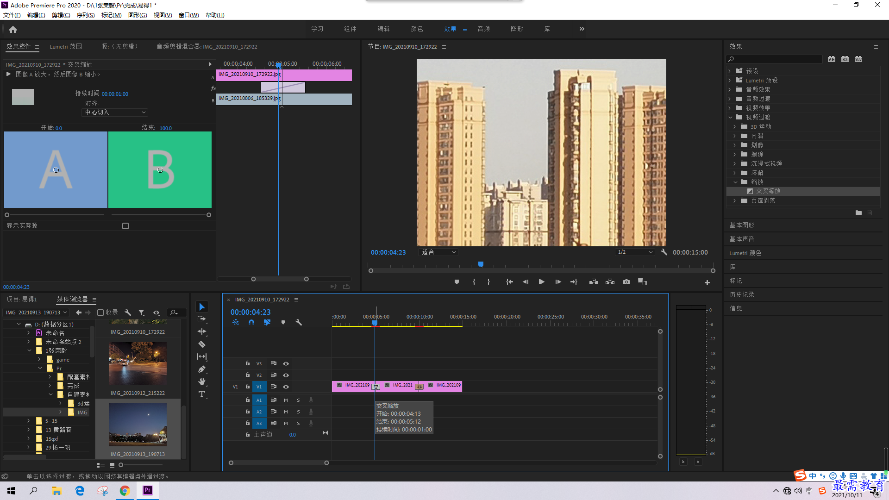Toggle lock on audio track A3

[248, 423]
